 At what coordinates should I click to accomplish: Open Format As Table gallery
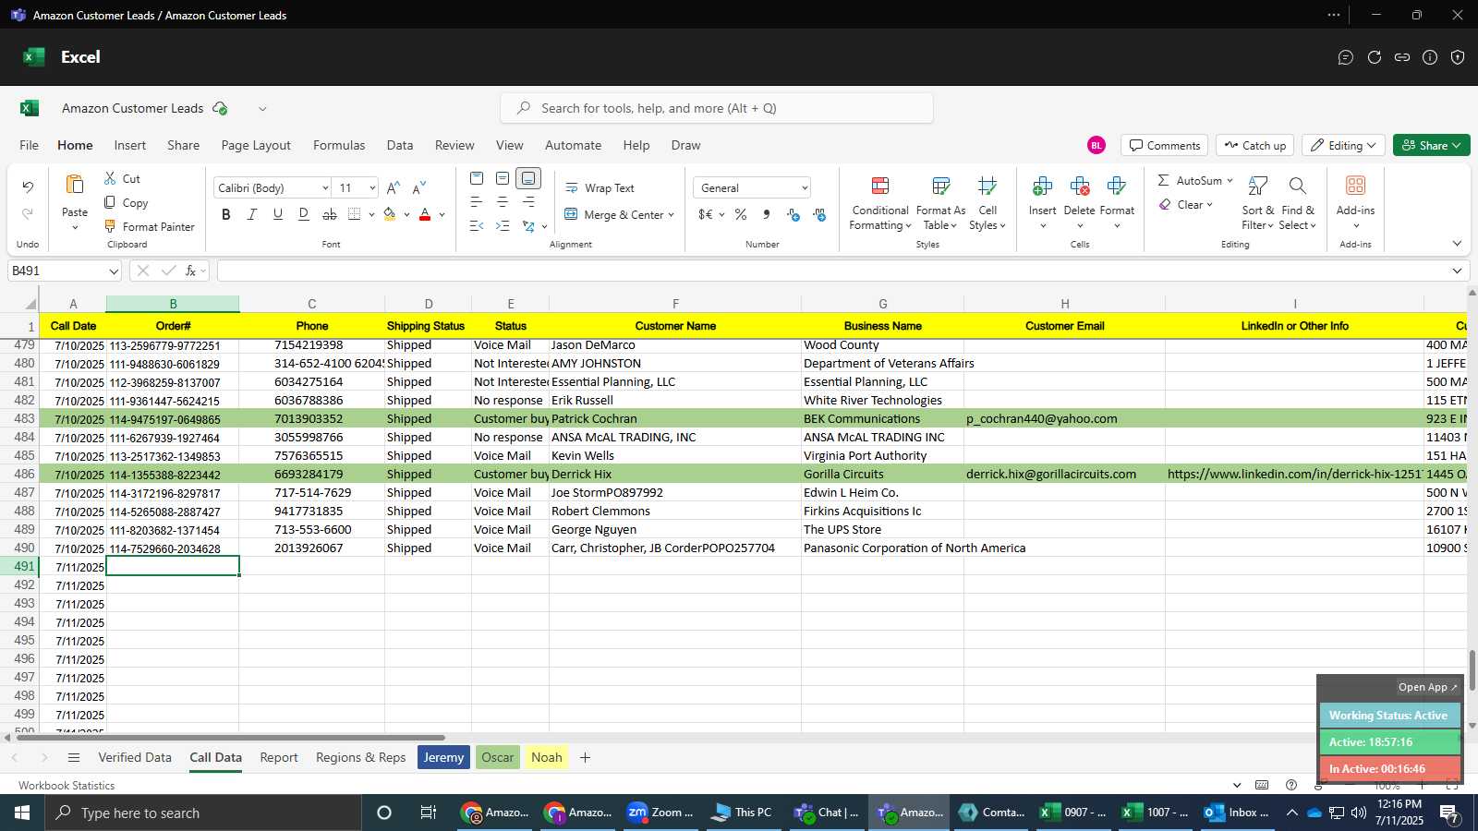point(940,203)
